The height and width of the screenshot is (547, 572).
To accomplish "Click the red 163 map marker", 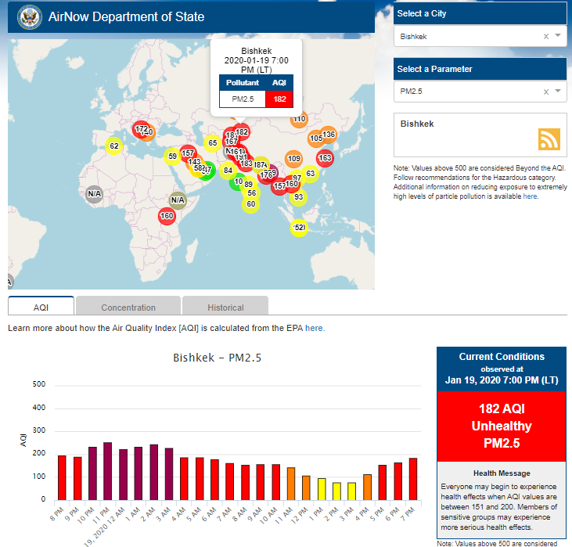I will coord(325,158).
